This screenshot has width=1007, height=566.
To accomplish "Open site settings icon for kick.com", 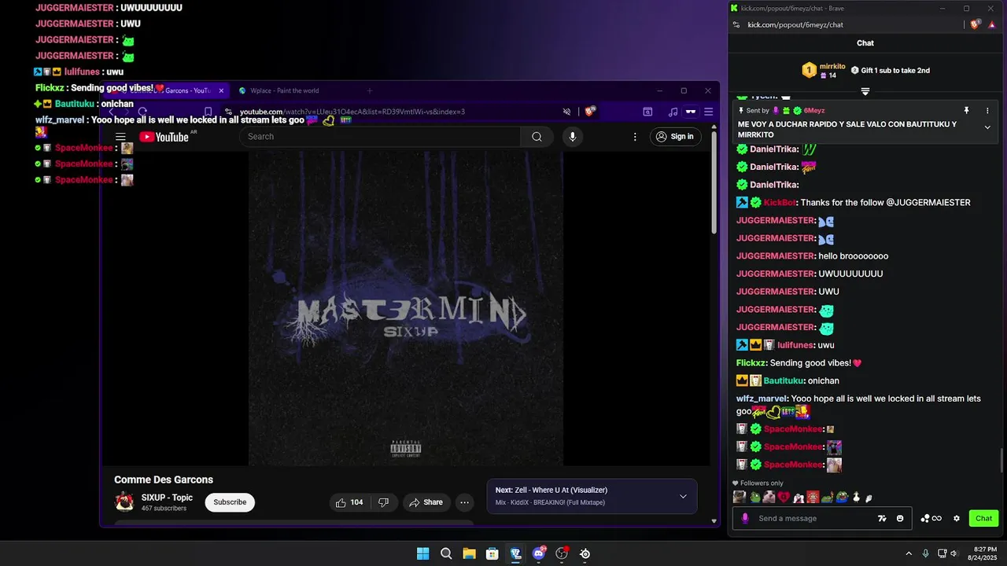I will tap(736, 24).
